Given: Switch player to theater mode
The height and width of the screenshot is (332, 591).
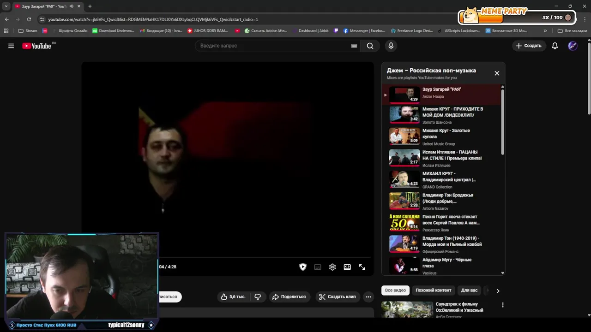Looking at the screenshot, I should point(347,267).
